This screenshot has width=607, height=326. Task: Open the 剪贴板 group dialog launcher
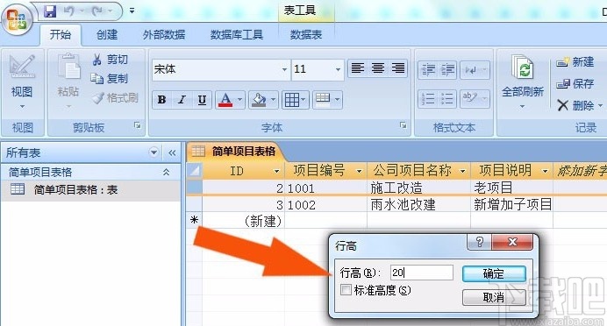click(x=138, y=125)
